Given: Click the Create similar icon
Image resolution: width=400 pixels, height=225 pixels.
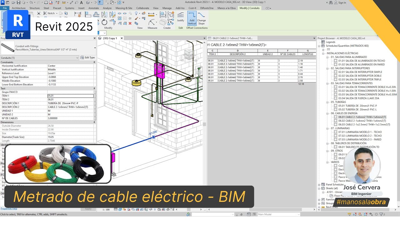Looking at the screenshot, I should point(171,22).
